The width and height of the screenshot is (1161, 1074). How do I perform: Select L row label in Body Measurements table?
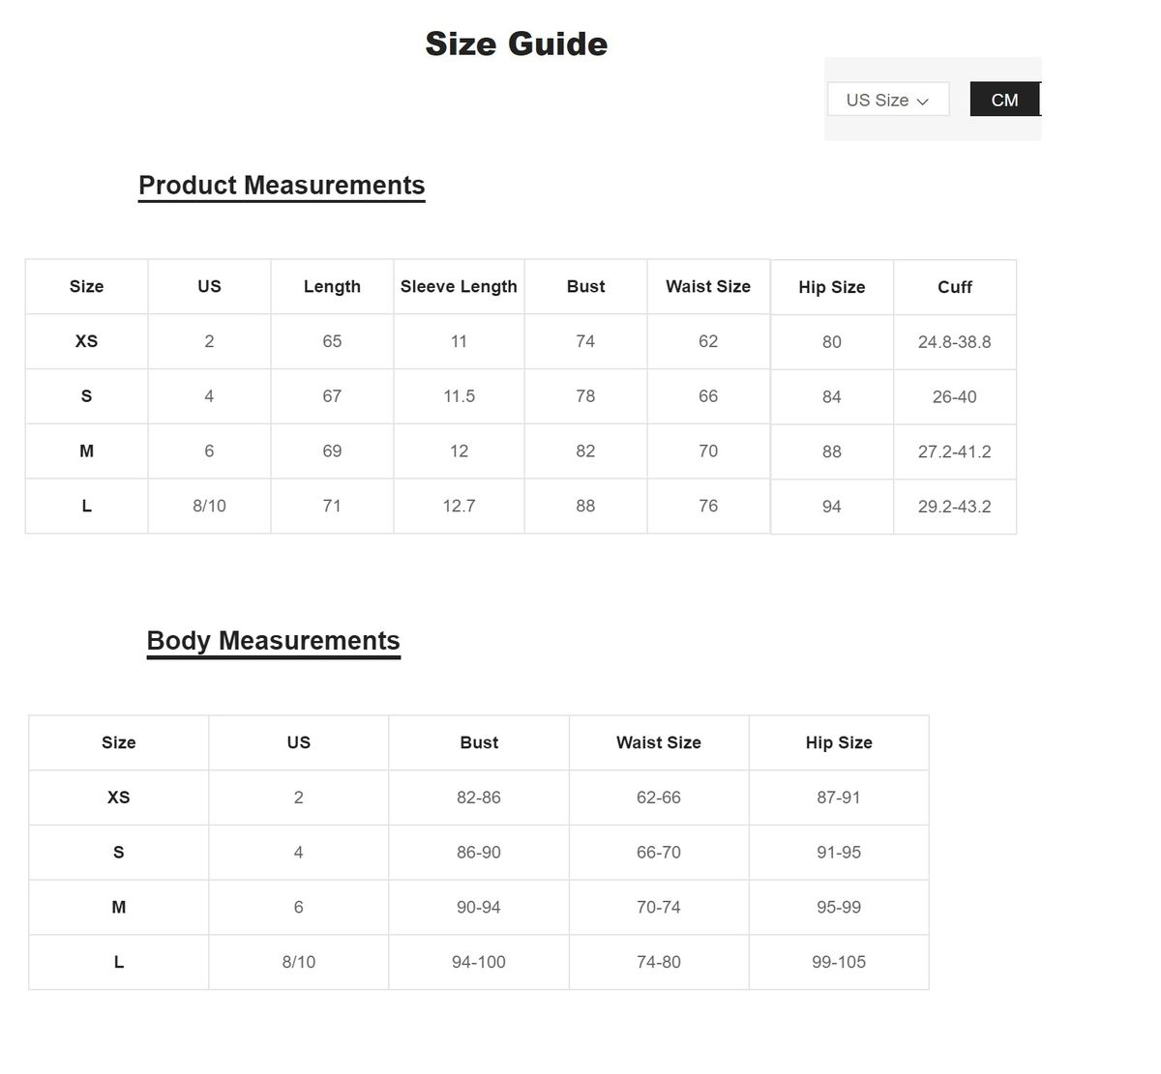pyautogui.click(x=119, y=962)
